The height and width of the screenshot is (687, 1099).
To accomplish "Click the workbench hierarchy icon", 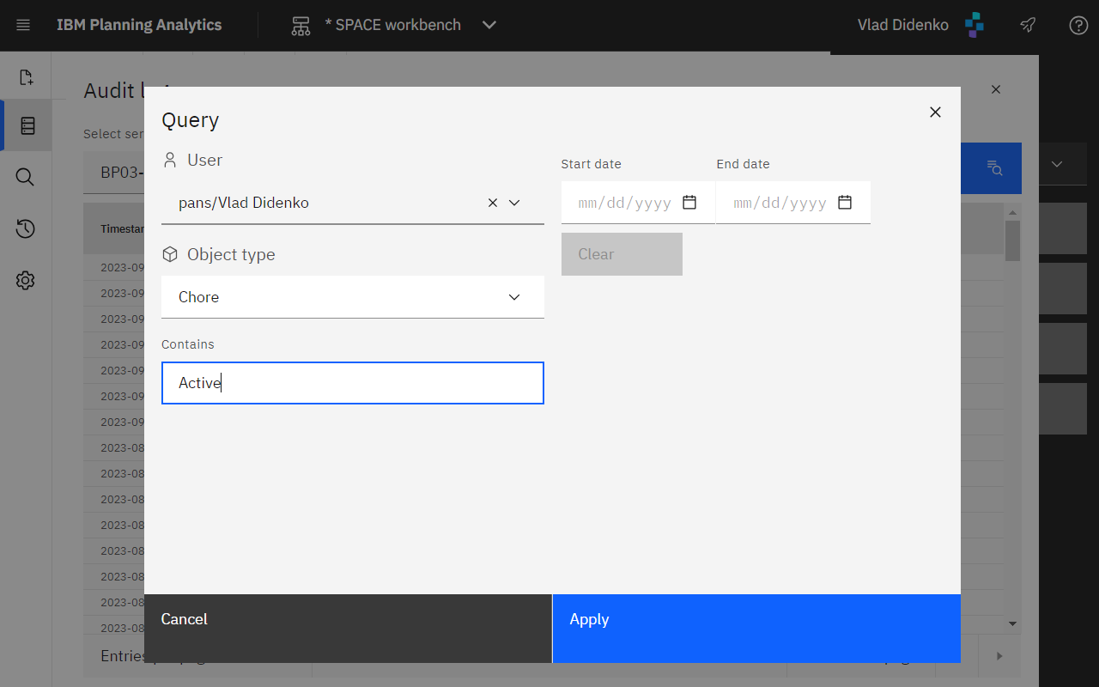I will click(x=301, y=25).
